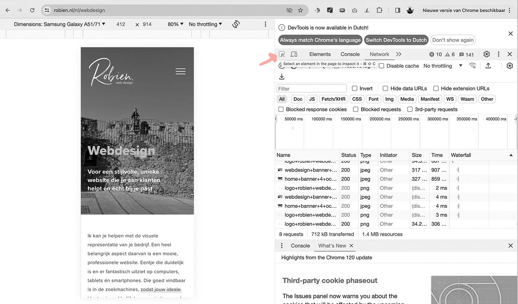The width and height of the screenshot is (518, 304).
Task: Import HAR using the upload arrow icon
Action: 488,66
